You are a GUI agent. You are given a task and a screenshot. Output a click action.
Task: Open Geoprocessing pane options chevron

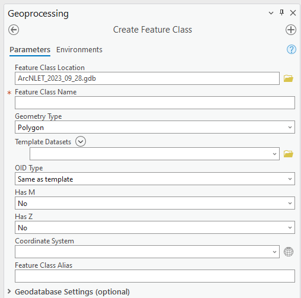point(271,13)
